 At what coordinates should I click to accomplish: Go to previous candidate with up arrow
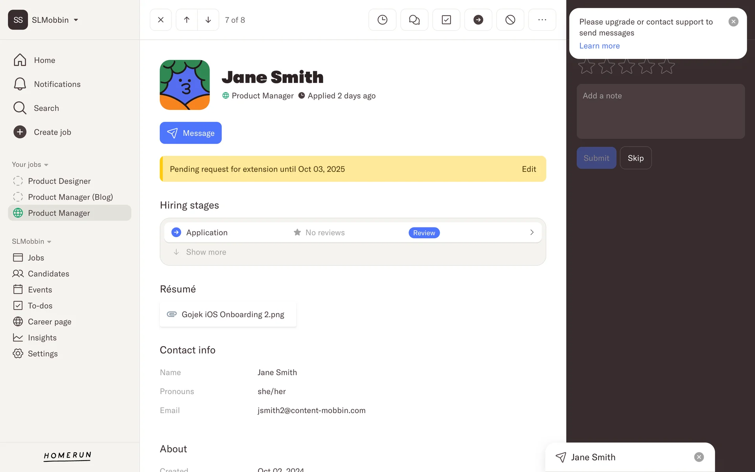[187, 20]
